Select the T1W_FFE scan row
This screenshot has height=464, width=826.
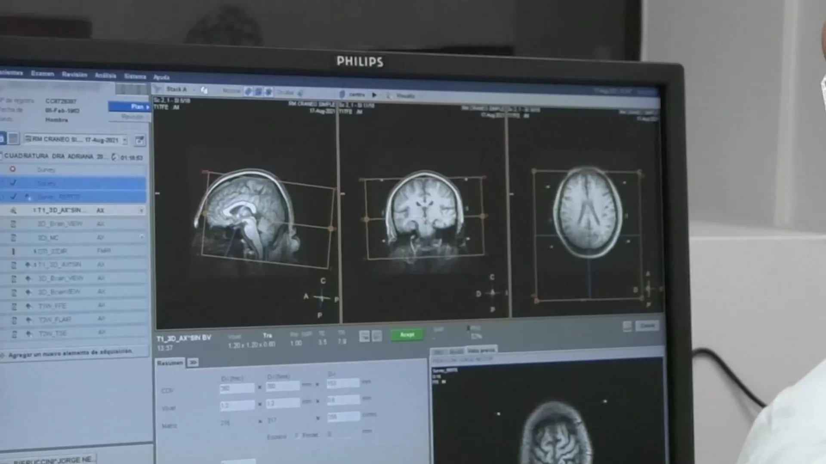pyautogui.click(x=73, y=306)
